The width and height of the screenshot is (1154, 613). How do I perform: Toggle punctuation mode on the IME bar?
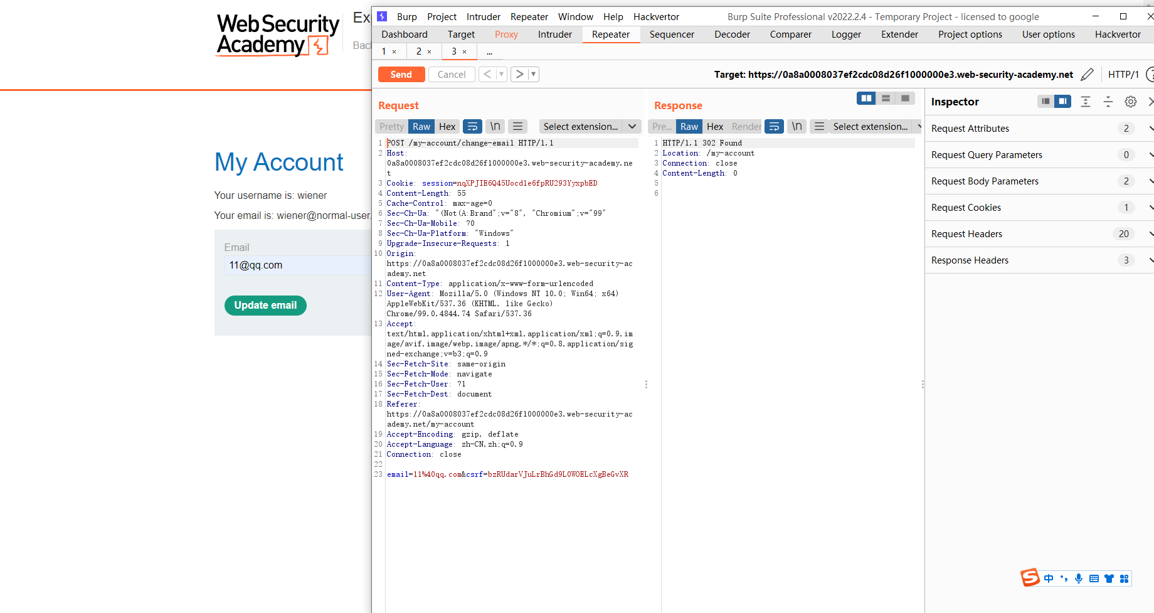coord(1064,578)
